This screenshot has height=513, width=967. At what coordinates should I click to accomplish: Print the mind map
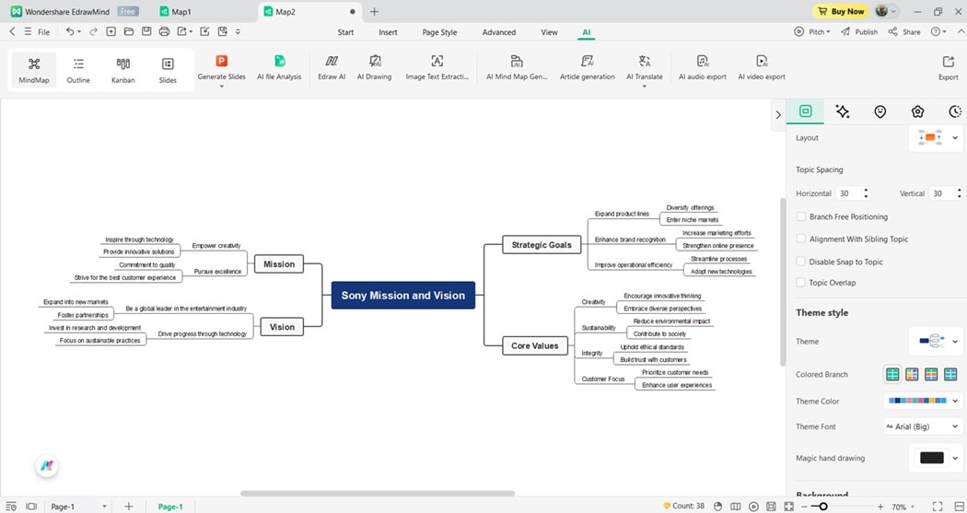pos(164,31)
